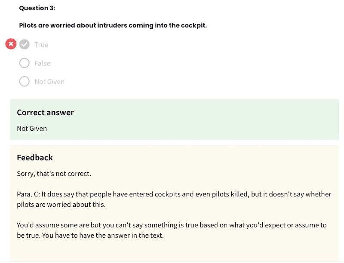Screen dimensions: 344x263
Task: Click the statement about pilots and intruders
Action: pyautogui.click(x=113, y=25)
